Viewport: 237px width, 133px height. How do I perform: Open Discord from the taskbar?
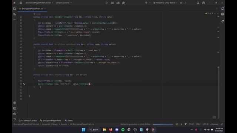(117, 130)
